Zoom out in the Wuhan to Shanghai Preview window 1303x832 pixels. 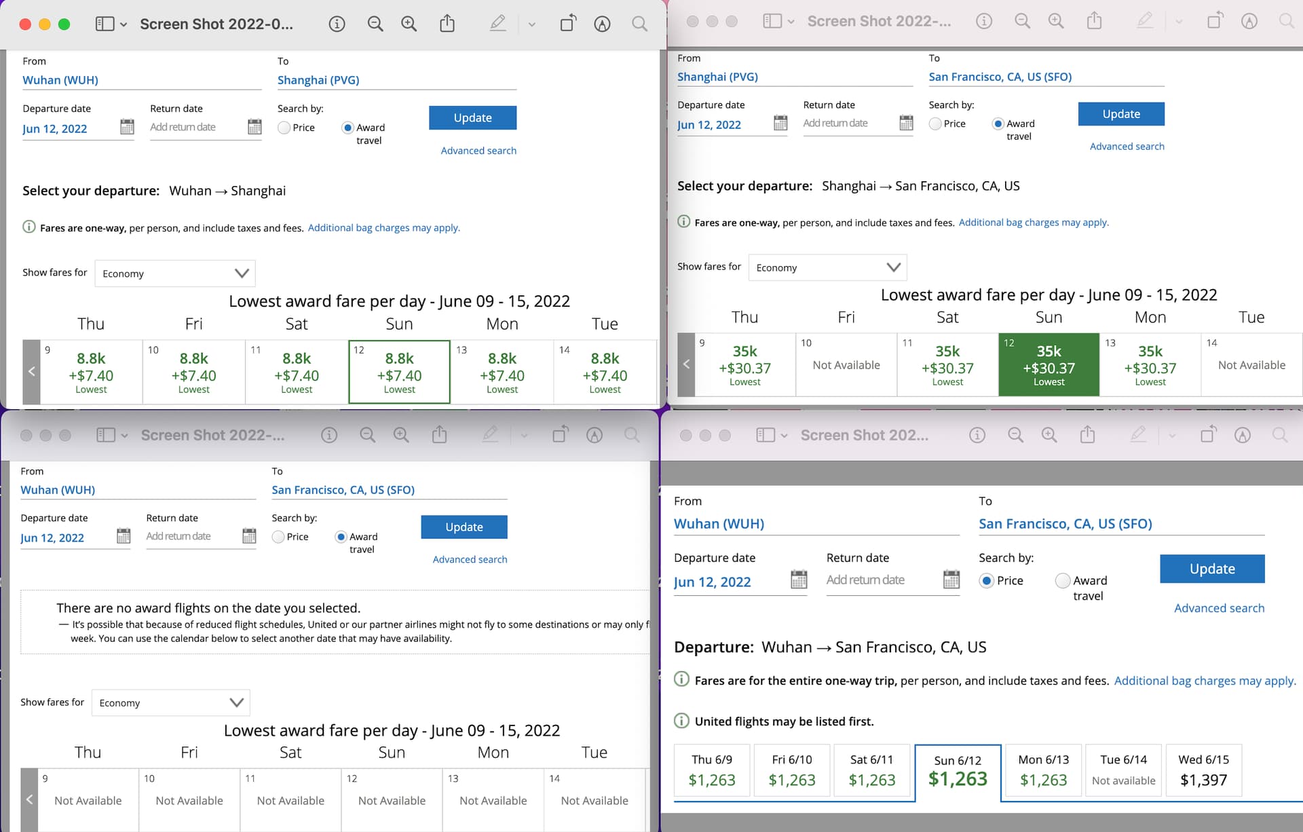375,24
